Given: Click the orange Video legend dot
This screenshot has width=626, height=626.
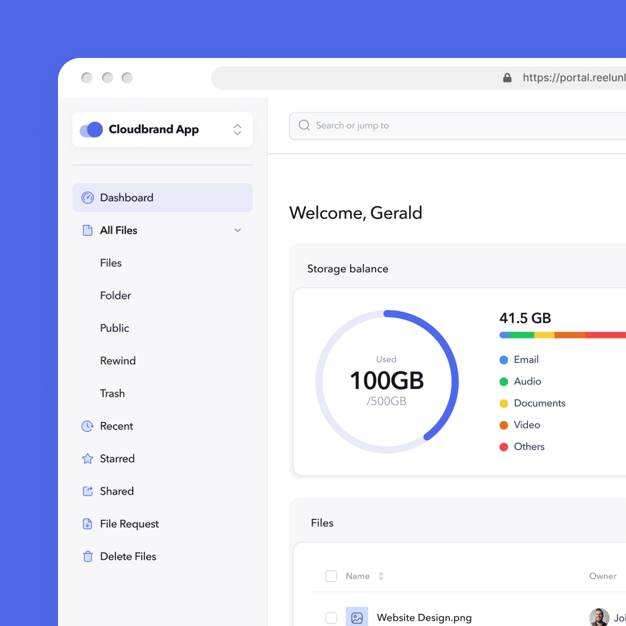Looking at the screenshot, I should 504,425.
